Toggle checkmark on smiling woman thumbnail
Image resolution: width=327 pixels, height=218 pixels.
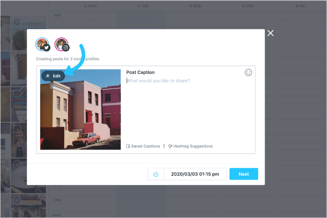pos(17,129)
